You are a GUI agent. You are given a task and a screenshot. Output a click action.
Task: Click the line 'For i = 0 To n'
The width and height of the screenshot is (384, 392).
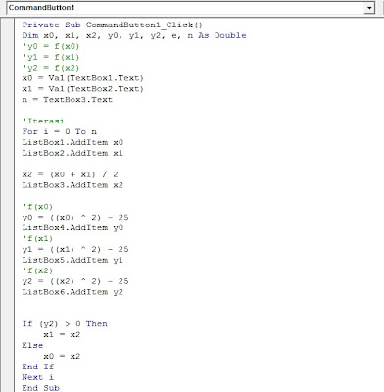click(60, 131)
